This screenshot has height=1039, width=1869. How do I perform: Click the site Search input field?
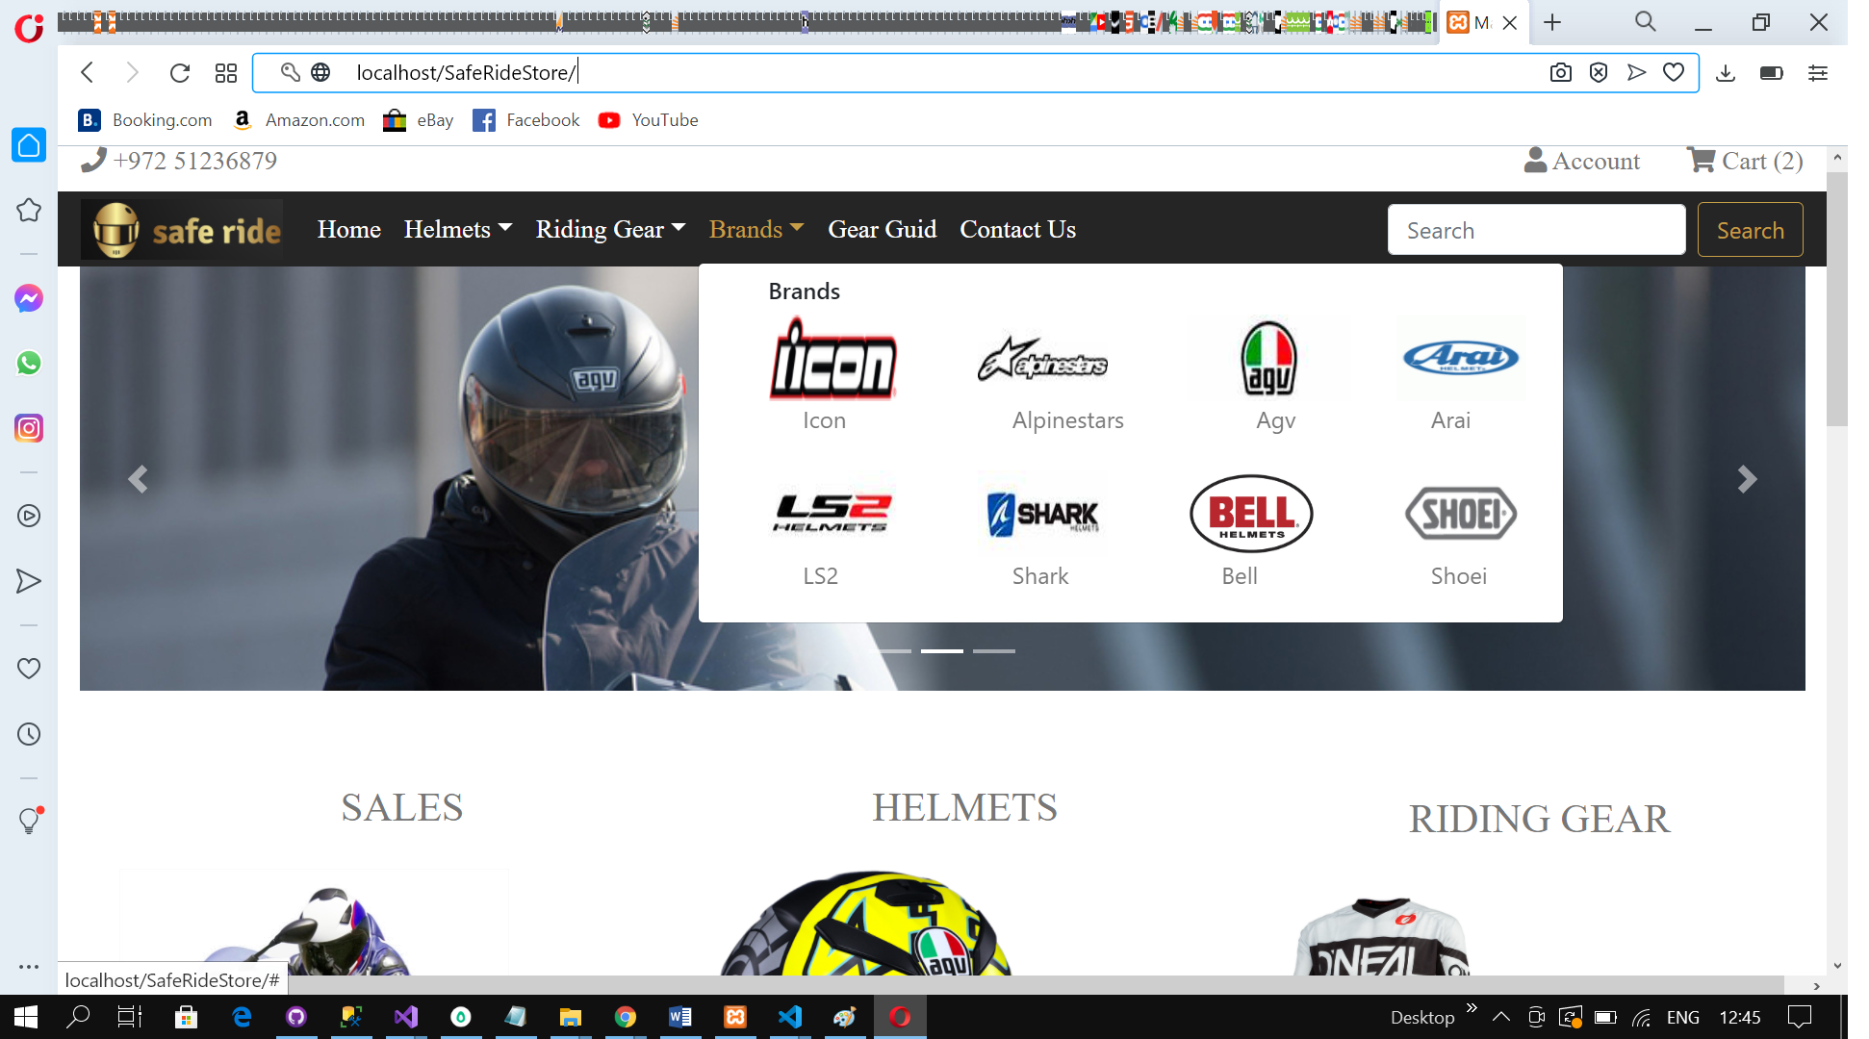1536,230
